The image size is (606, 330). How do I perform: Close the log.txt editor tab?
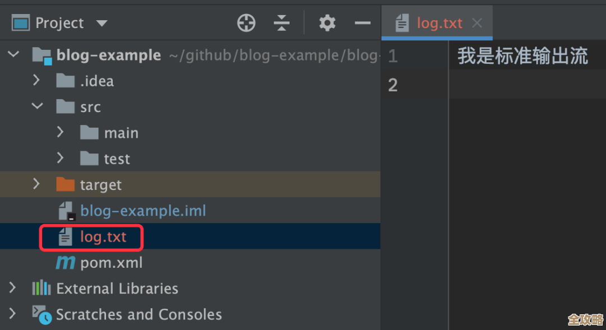(x=477, y=24)
